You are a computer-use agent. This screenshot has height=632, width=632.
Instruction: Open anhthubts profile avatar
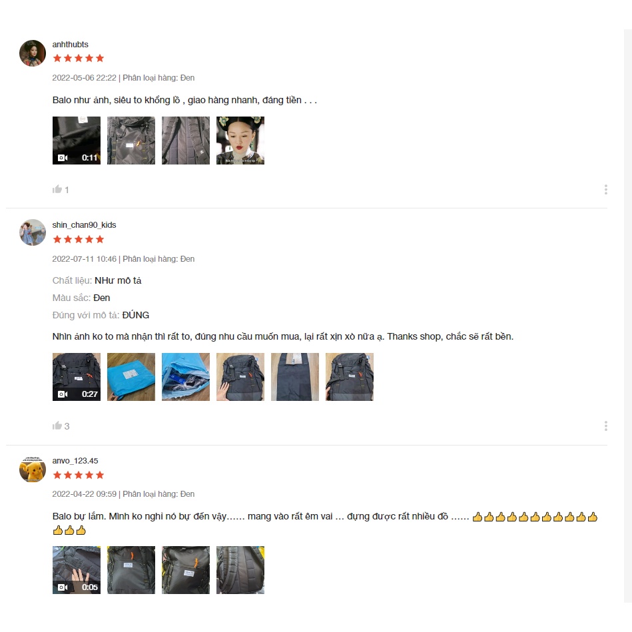pyautogui.click(x=33, y=53)
